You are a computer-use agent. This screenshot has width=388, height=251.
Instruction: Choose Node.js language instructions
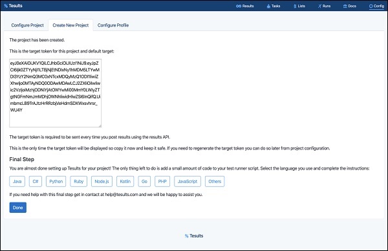click(x=102, y=181)
